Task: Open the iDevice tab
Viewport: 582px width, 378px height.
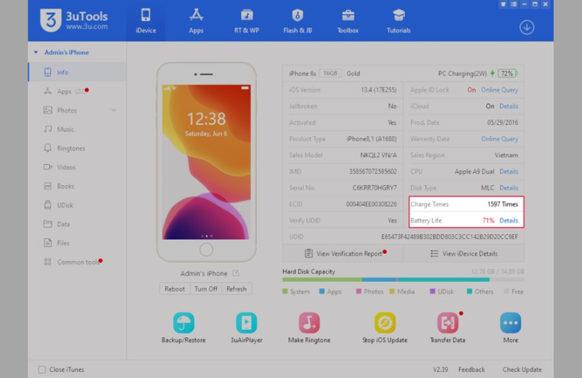Action: pos(145,21)
